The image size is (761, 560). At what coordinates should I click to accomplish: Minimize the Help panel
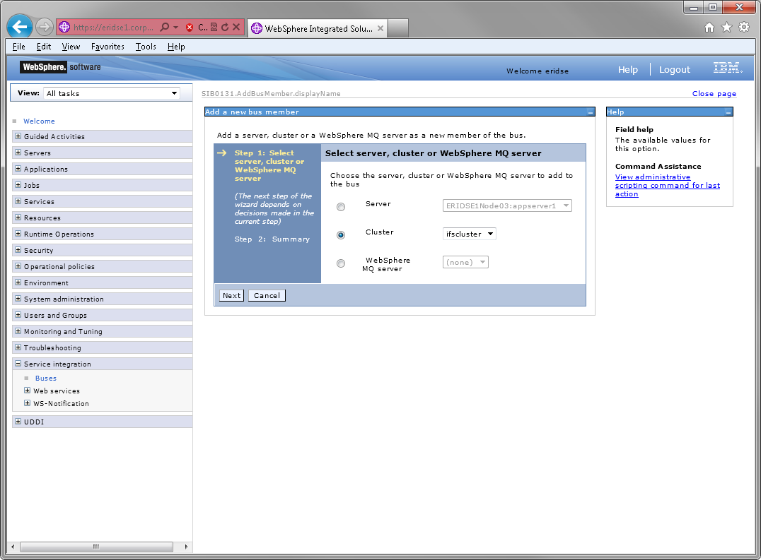(728, 112)
